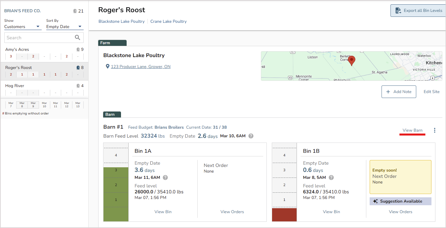
Task: Click help icon beside Mar 8, 5AM
Action: 331,178
